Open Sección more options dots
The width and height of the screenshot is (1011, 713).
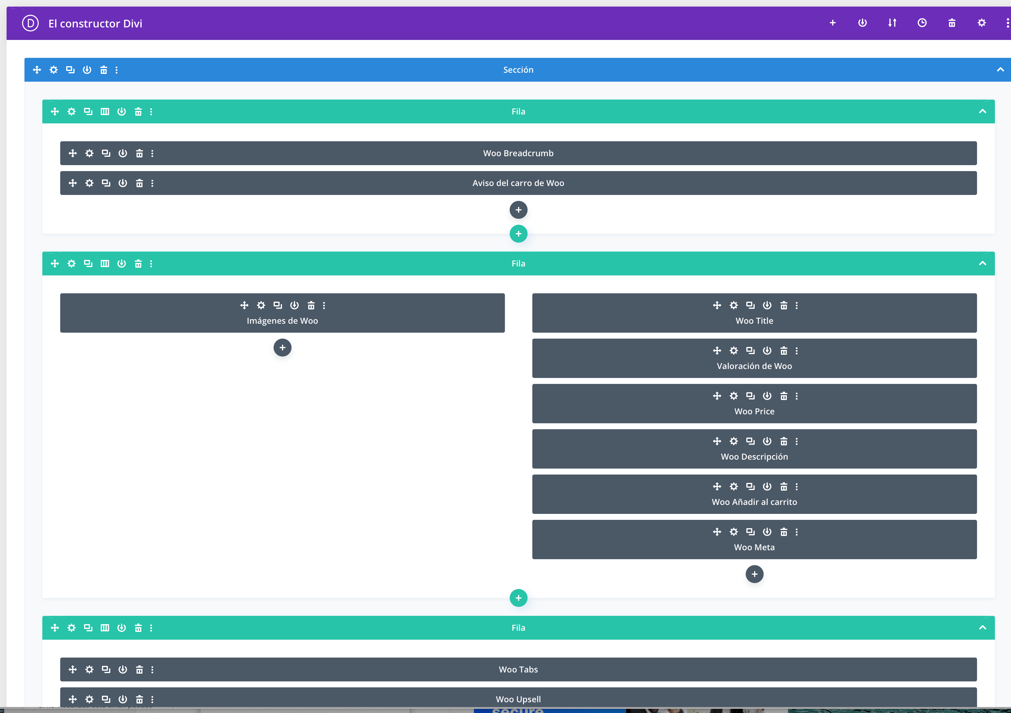click(x=117, y=69)
